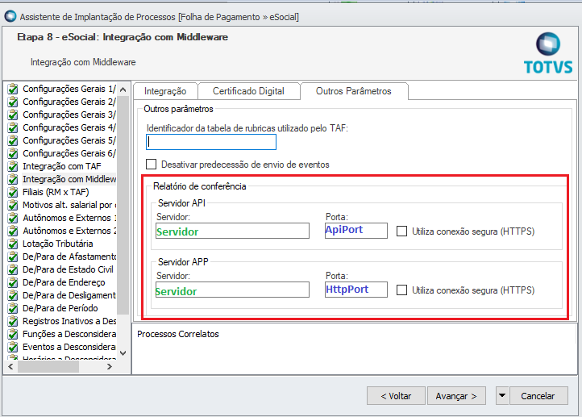Select the Integração com TAF step
Viewport: 582px width, 417px height.
(61, 166)
